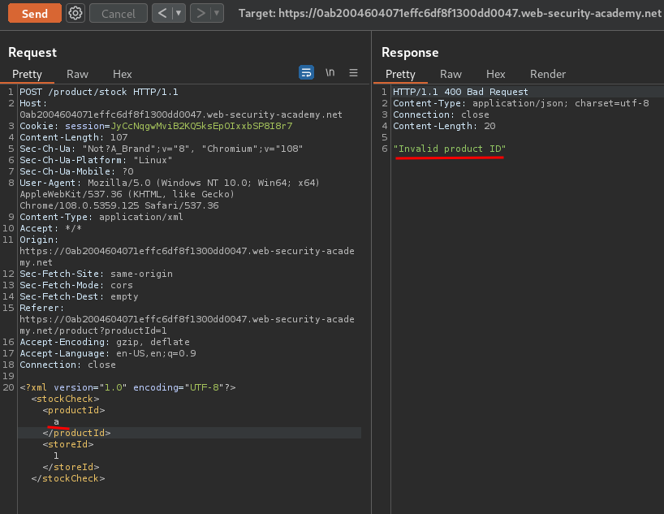The width and height of the screenshot is (664, 514).
Task: Click the session cookie value
Action: point(201,126)
